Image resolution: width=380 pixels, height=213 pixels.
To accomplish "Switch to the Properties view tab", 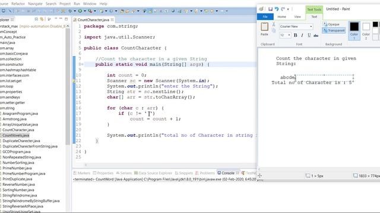I will (103, 173).
